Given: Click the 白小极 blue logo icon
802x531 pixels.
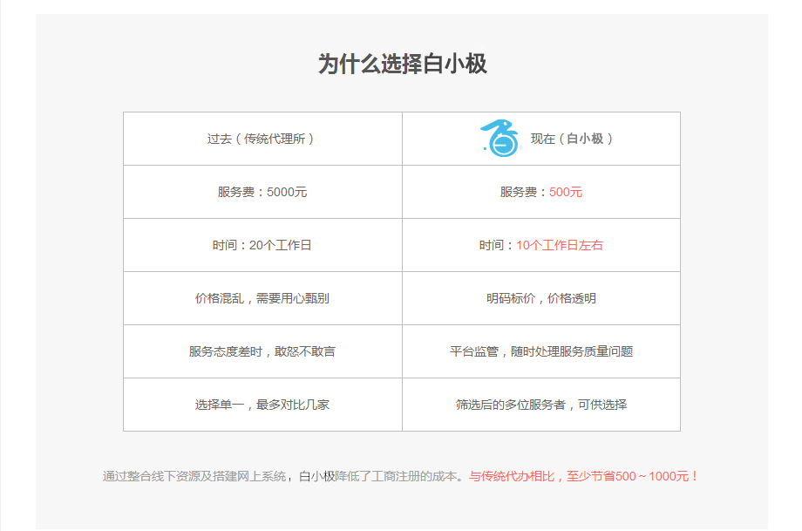Looking at the screenshot, I should point(500,138).
